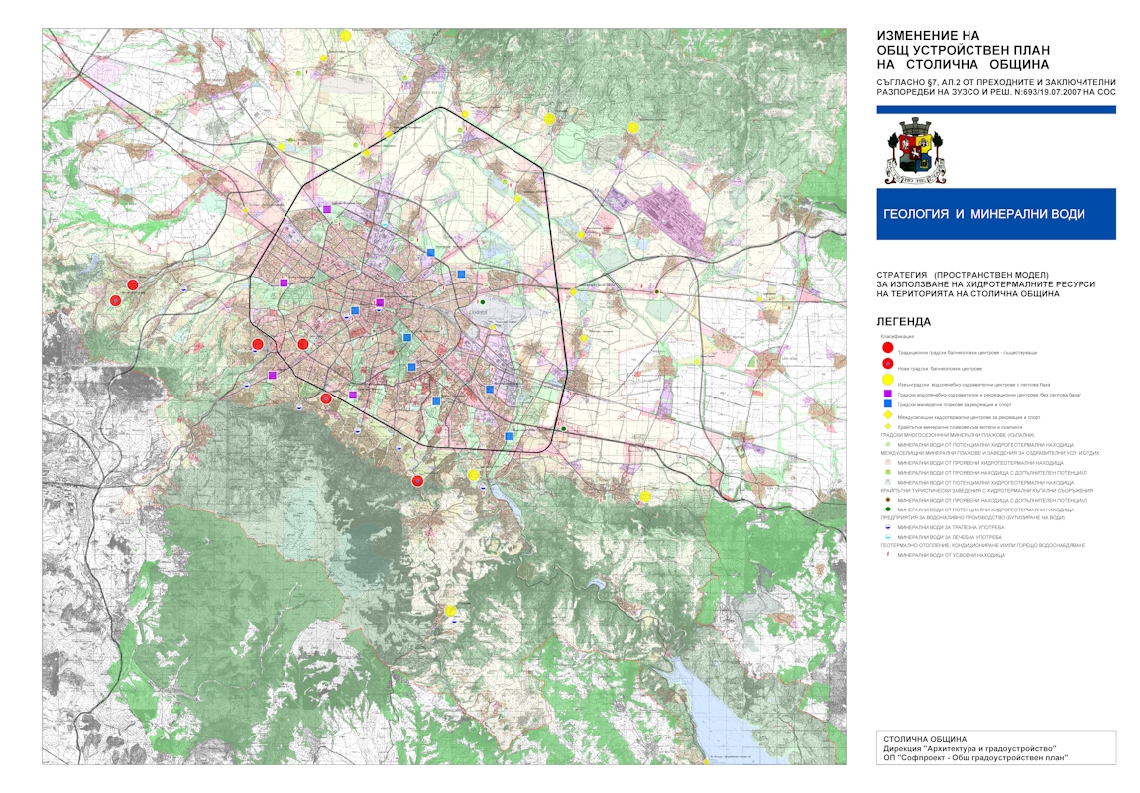Click legend label 'Нови градски балнеоложки центрове'
This screenshot has height=793, width=1140.
pyautogui.click(x=940, y=369)
